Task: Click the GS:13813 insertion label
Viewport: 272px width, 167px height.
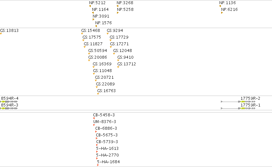Action: pyautogui.click(x=9, y=31)
